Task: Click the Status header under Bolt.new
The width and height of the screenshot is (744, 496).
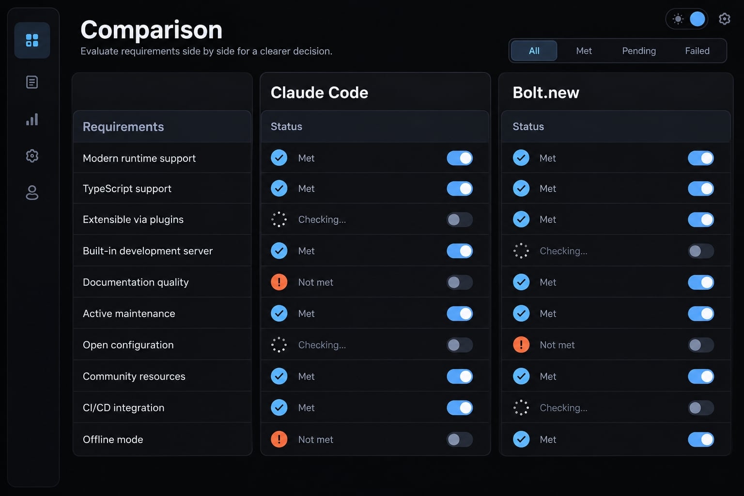Action: coord(528,126)
